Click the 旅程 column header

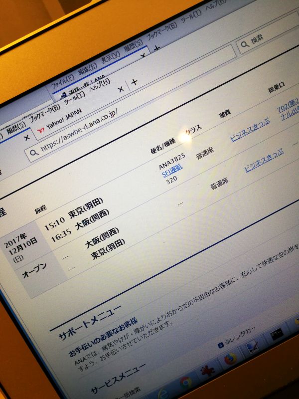(x=41, y=209)
